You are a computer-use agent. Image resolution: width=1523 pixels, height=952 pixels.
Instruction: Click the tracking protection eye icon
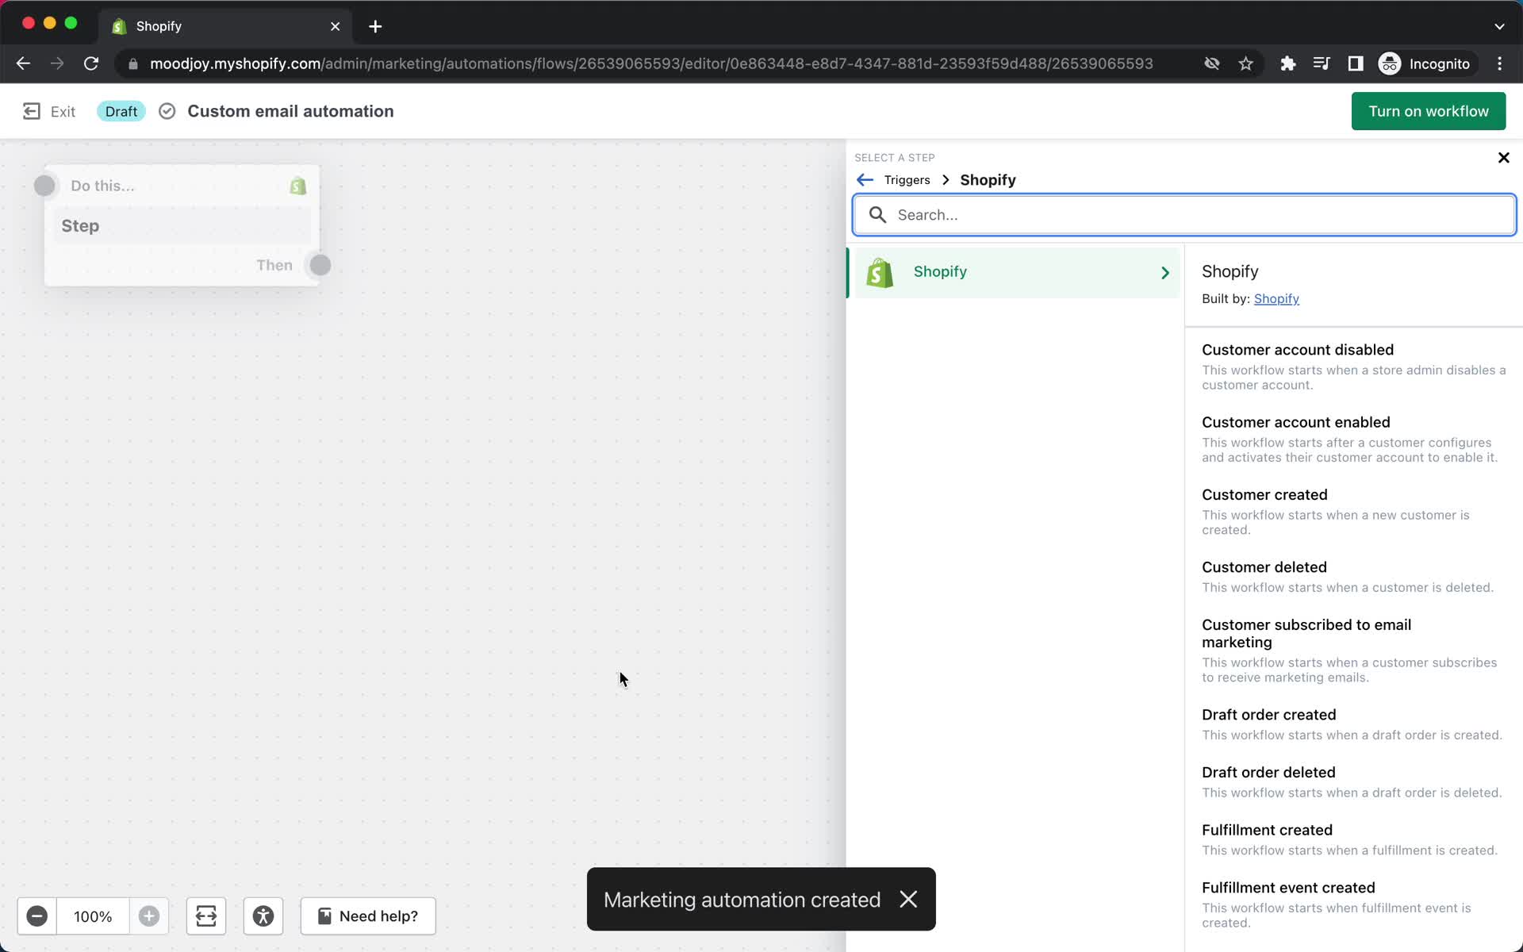pos(1211,63)
